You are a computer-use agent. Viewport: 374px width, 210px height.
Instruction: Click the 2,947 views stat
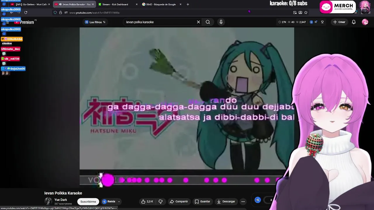[x=301, y=22]
